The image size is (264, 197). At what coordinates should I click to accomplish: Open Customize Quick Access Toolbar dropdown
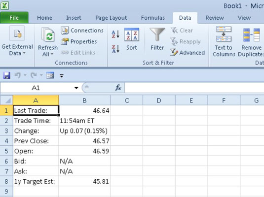[x=62, y=76]
